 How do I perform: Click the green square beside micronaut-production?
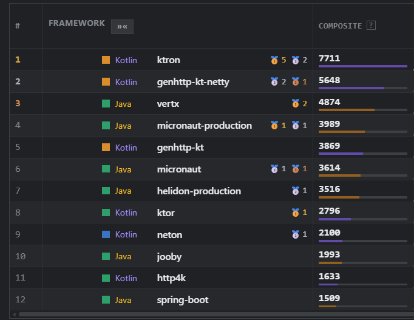(106, 126)
